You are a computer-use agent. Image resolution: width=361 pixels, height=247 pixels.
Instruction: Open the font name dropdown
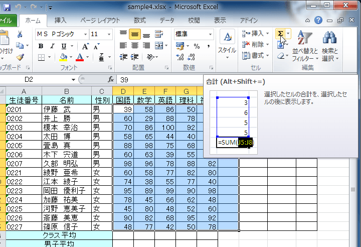(85, 34)
